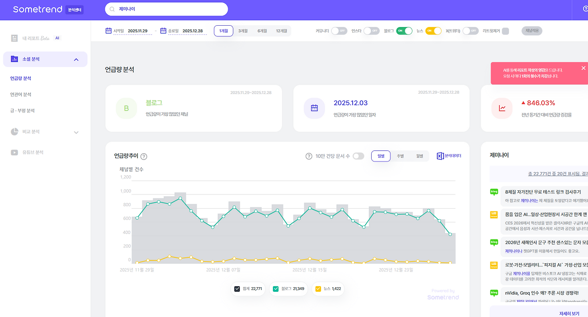The image size is (588, 317).
Task: Click the AI badge next to 내 리포트
Action: 57,38
